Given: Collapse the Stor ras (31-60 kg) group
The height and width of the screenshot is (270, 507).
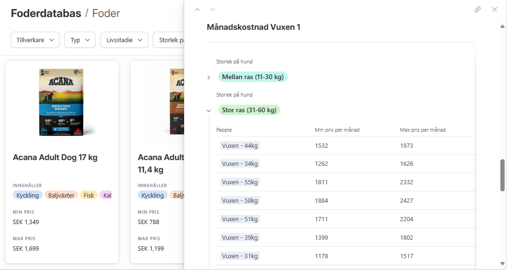Looking at the screenshot, I should click(x=209, y=110).
